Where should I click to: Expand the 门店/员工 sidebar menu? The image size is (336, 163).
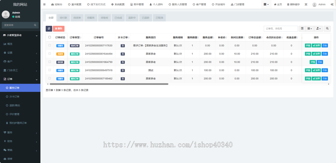pos(20,70)
